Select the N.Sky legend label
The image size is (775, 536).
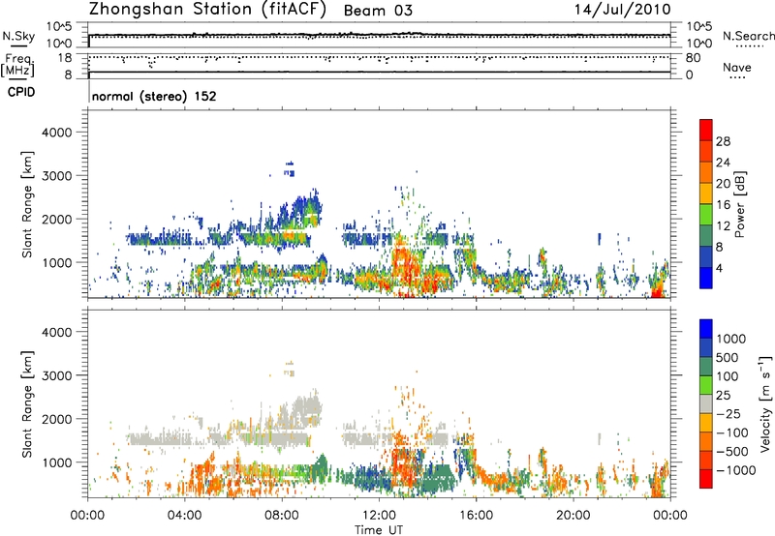tap(18, 36)
